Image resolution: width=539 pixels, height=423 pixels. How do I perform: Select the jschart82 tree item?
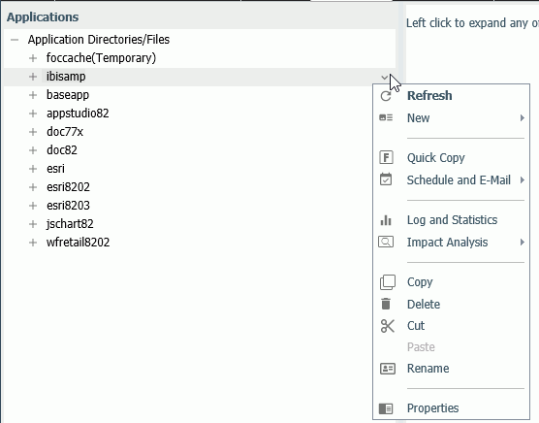[70, 224]
